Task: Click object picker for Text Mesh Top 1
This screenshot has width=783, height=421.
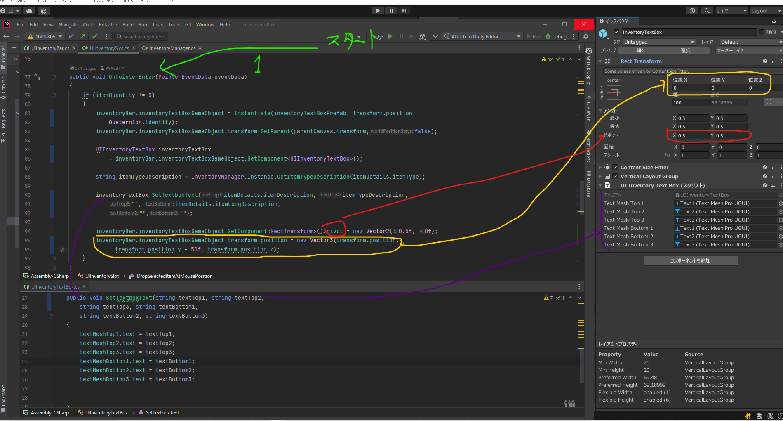Action: [781, 203]
